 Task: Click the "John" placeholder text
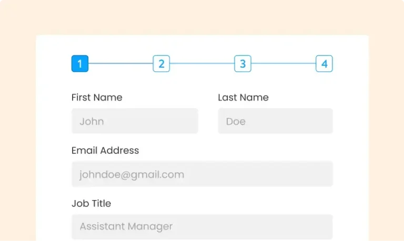(x=92, y=121)
